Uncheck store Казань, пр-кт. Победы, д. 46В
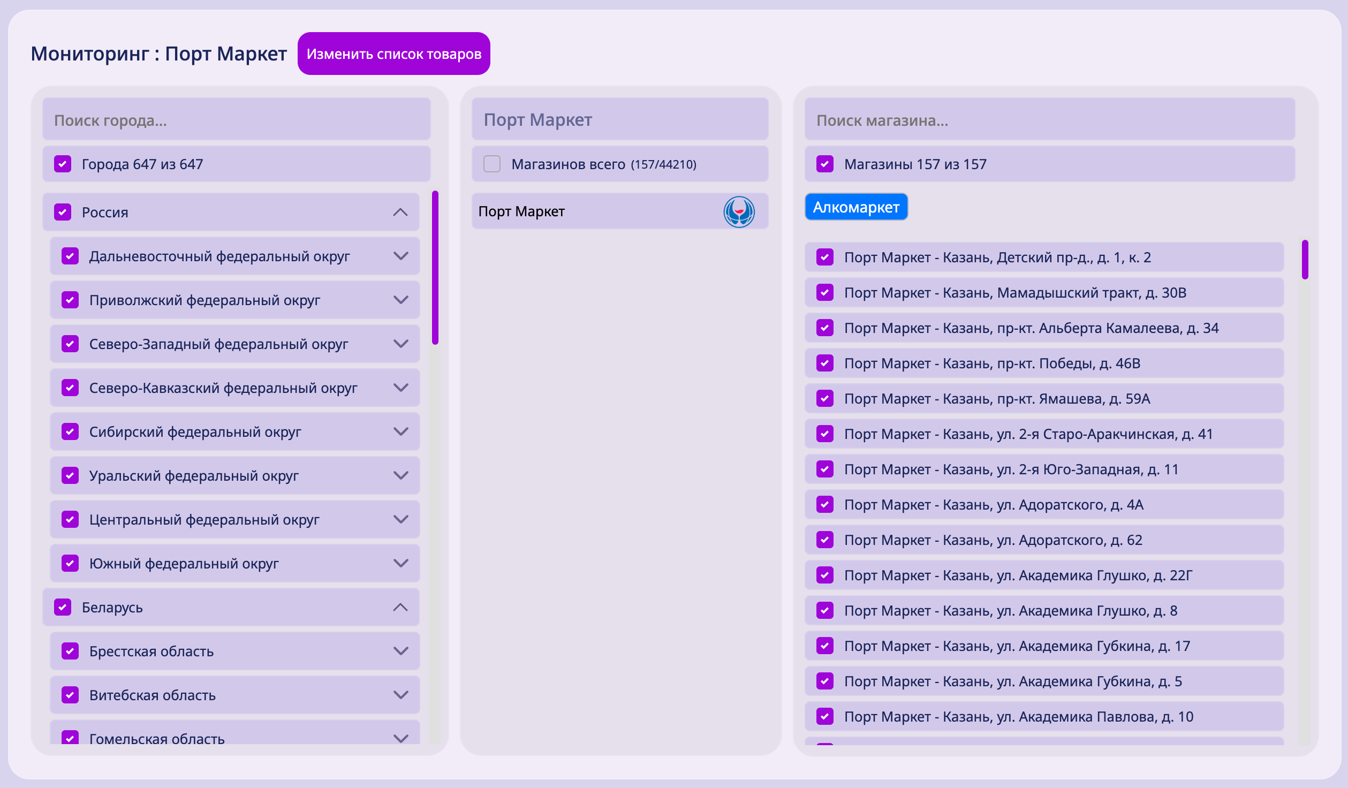The height and width of the screenshot is (788, 1348). click(825, 363)
